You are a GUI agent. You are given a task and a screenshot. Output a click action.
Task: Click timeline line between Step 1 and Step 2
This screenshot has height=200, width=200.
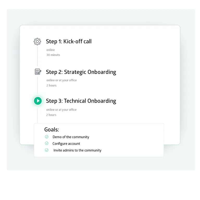[x=37, y=57]
